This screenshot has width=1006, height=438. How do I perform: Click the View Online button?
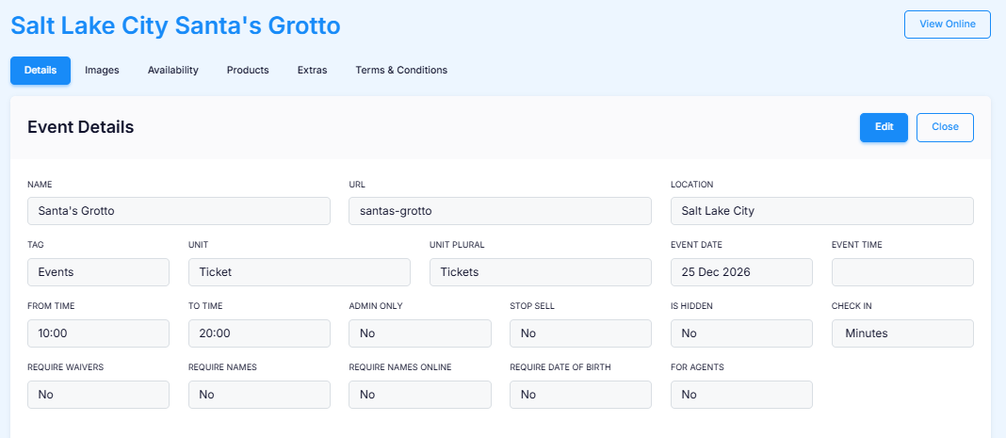pyautogui.click(x=948, y=24)
